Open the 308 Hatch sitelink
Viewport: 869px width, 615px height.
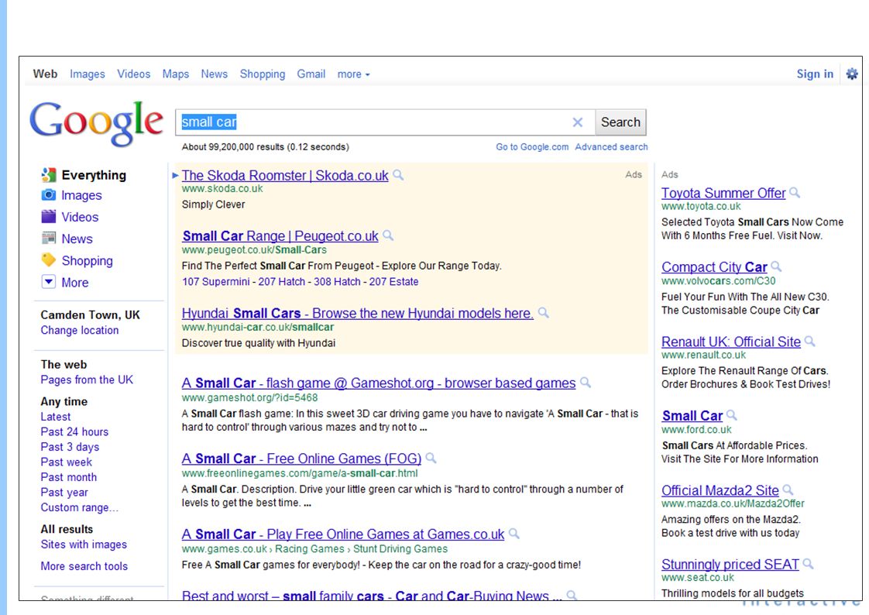point(337,281)
